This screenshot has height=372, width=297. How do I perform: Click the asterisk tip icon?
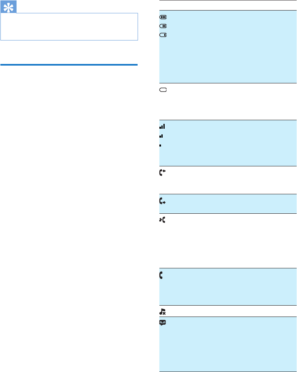(8, 7)
